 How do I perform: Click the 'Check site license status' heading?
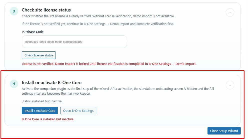click(46, 10)
